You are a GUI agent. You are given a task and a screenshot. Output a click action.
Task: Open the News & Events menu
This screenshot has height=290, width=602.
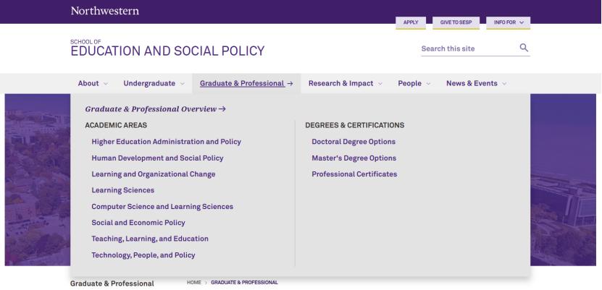pyautogui.click(x=476, y=83)
